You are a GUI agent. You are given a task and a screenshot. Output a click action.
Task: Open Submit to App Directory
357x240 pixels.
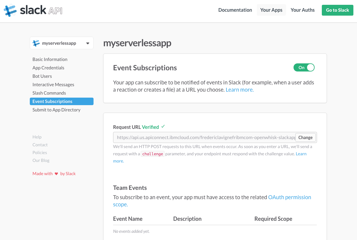(57, 110)
